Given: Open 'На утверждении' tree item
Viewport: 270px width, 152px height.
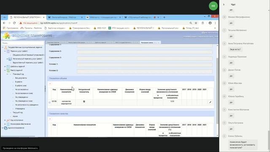Looking at the screenshot, I should 22,97.
